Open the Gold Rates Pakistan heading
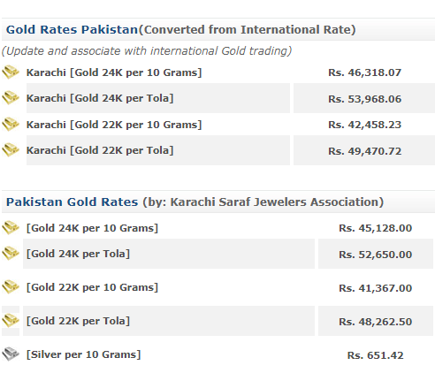Screen dimensions: 435x373 coord(72,29)
